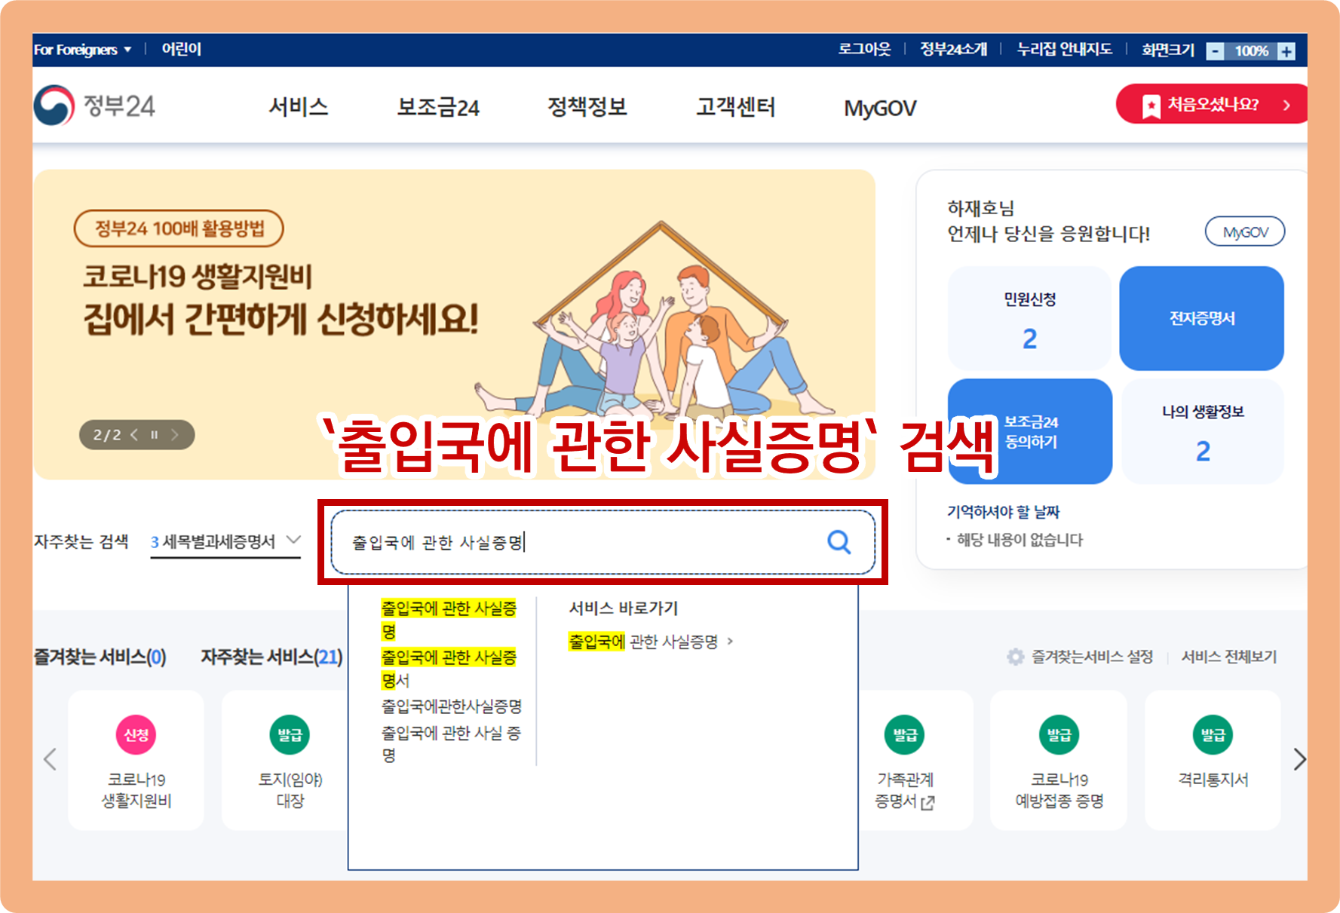Click the 신청 icon for 코로나19 생활지원비
This screenshot has height=913, width=1340.
point(136,734)
